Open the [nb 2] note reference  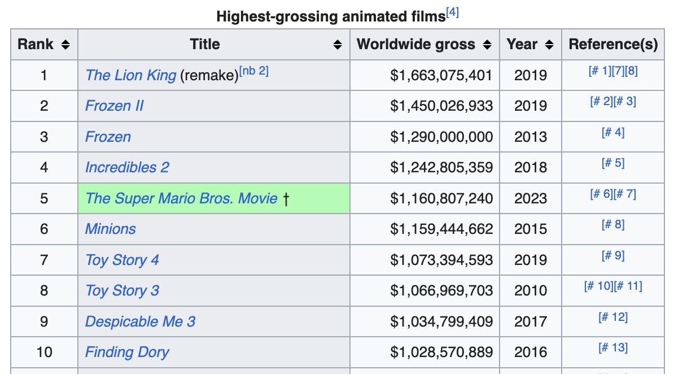point(253,71)
